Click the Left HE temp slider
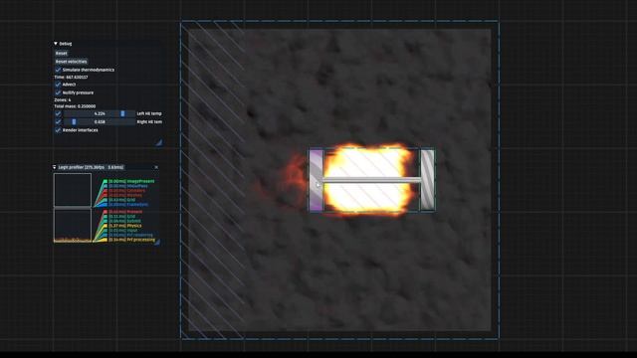The width and height of the screenshot is (637, 358). pos(100,113)
